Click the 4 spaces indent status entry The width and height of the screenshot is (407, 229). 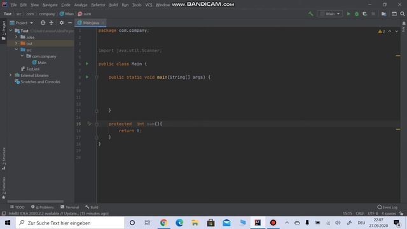(x=389, y=214)
